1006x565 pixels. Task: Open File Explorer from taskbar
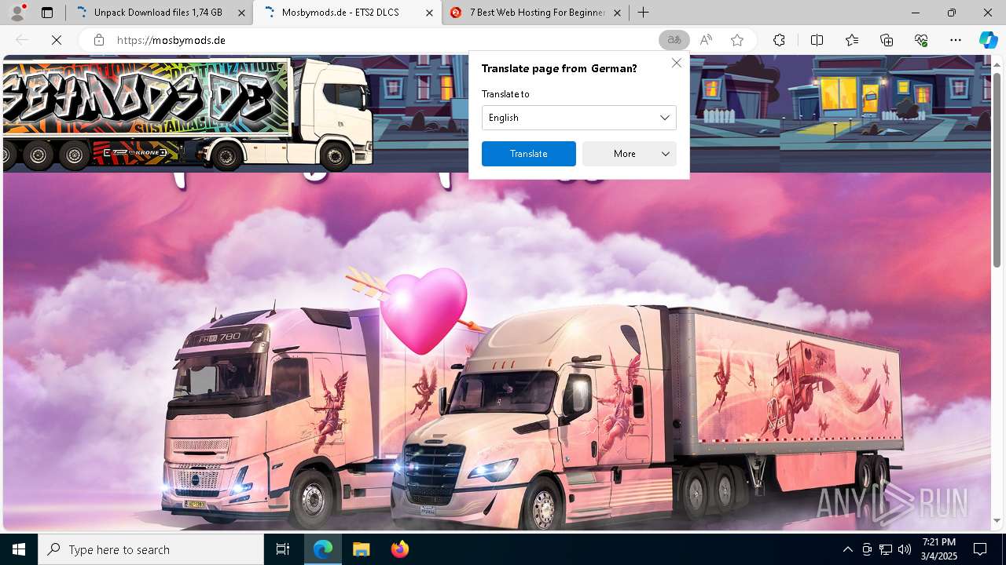click(361, 549)
